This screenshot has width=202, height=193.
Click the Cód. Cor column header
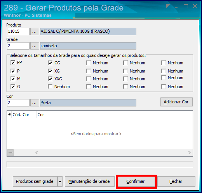pyautogui.click(x=24, y=115)
